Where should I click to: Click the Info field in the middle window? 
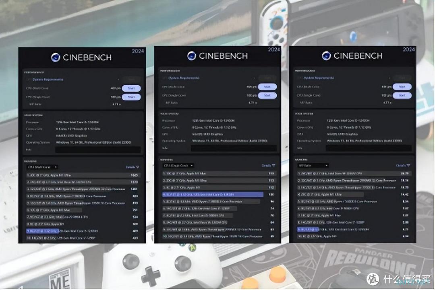coord(234,148)
